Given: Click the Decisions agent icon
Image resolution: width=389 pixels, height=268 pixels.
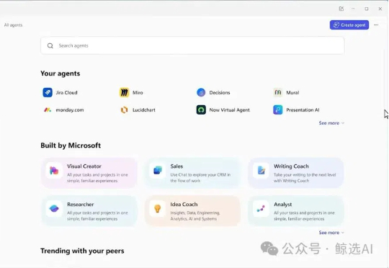Looking at the screenshot, I should [201, 92].
